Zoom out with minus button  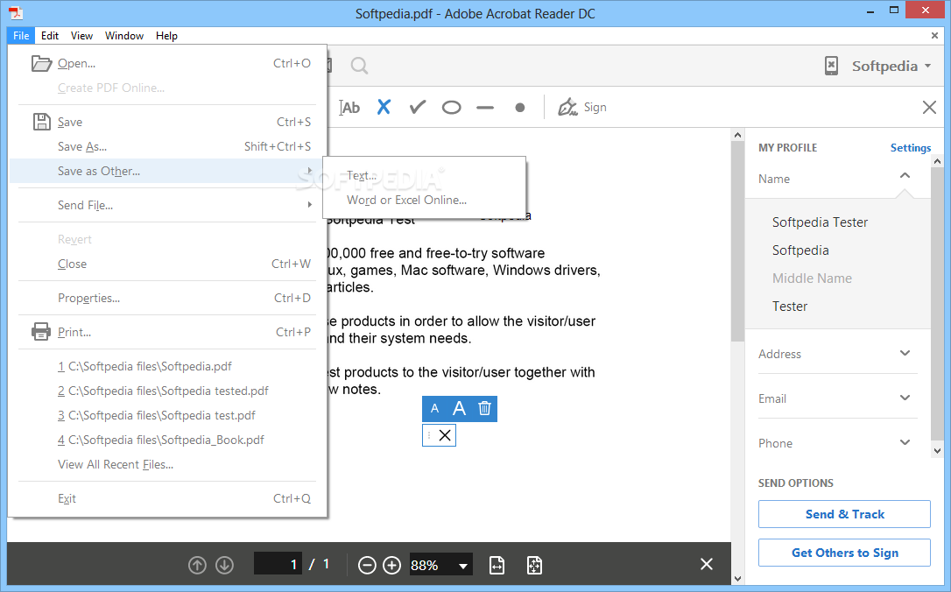coord(367,566)
